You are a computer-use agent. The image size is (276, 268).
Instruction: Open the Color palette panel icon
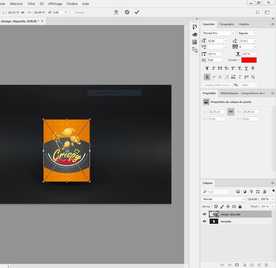point(195,35)
